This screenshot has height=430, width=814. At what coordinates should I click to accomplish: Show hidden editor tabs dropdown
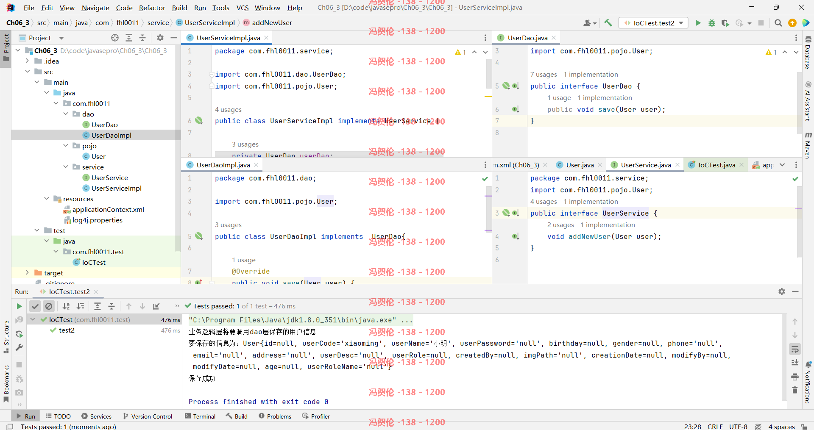click(782, 165)
